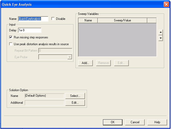
Task: Open the Eye Probe dropdown
Action: [70, 57]
